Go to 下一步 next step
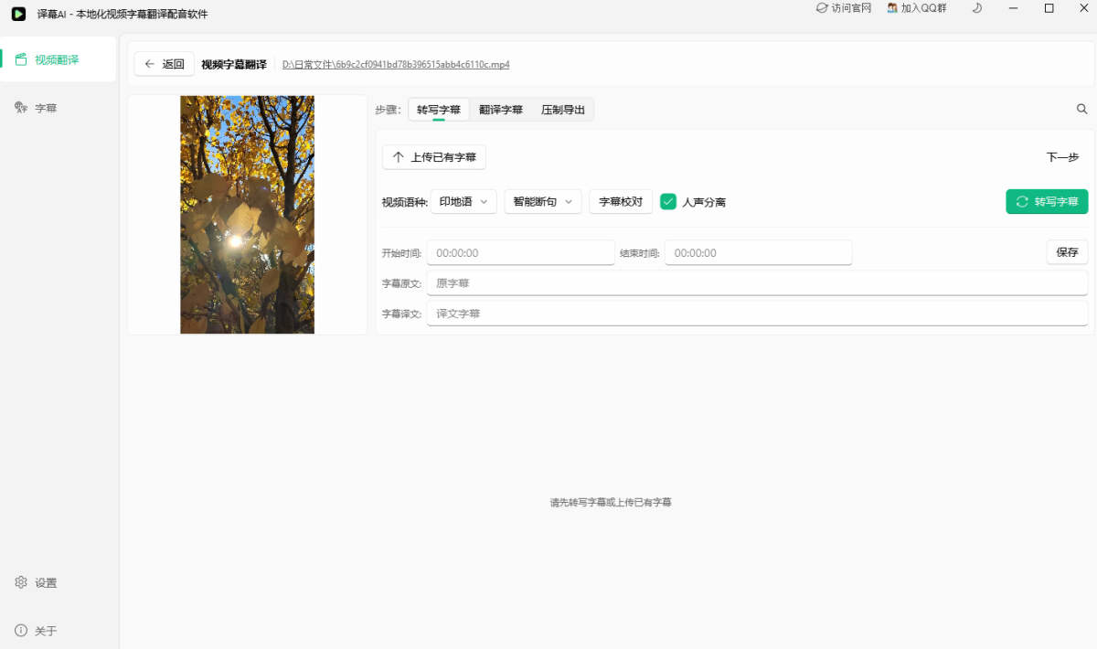The width and height of the screenshot is (1097, 649). point(1062,157)
